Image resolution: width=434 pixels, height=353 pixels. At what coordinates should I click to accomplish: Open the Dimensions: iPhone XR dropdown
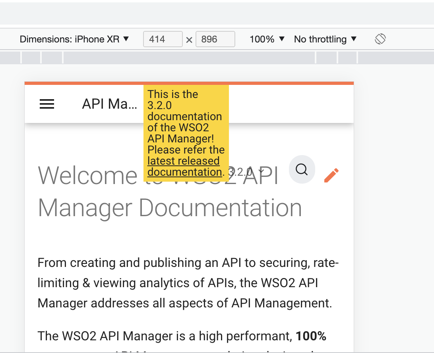point(74,39)
